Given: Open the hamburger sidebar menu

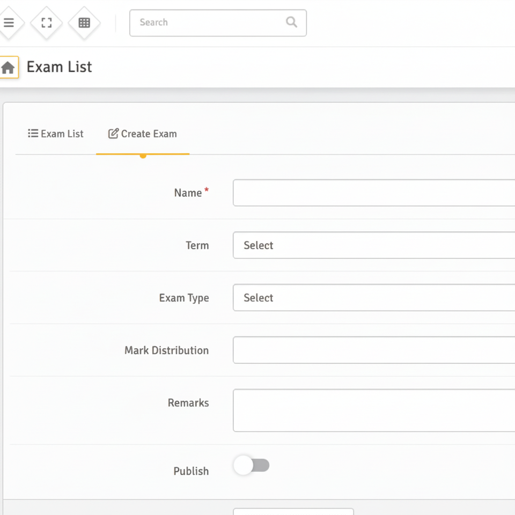Looking at the screenshot, I should click(9, 23).
